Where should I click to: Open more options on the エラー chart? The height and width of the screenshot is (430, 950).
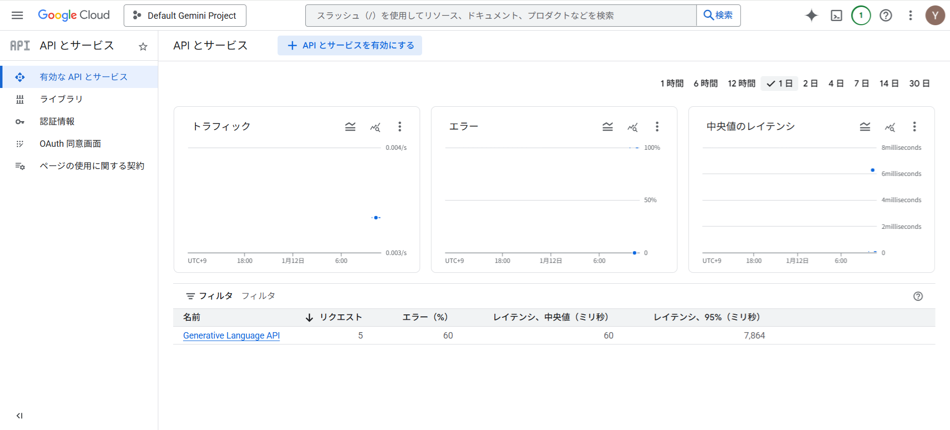[x=657, y=127]
